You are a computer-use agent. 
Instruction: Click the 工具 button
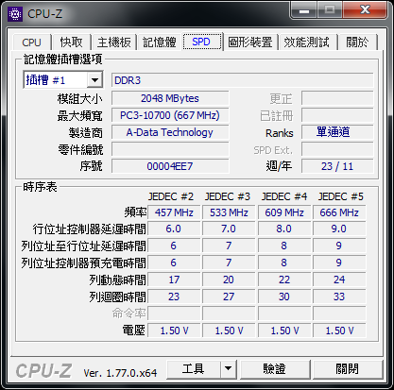194,368
